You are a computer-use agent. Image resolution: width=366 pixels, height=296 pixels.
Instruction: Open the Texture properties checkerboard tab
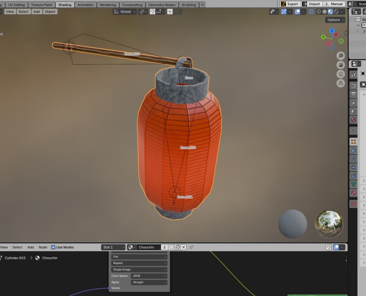353,204
